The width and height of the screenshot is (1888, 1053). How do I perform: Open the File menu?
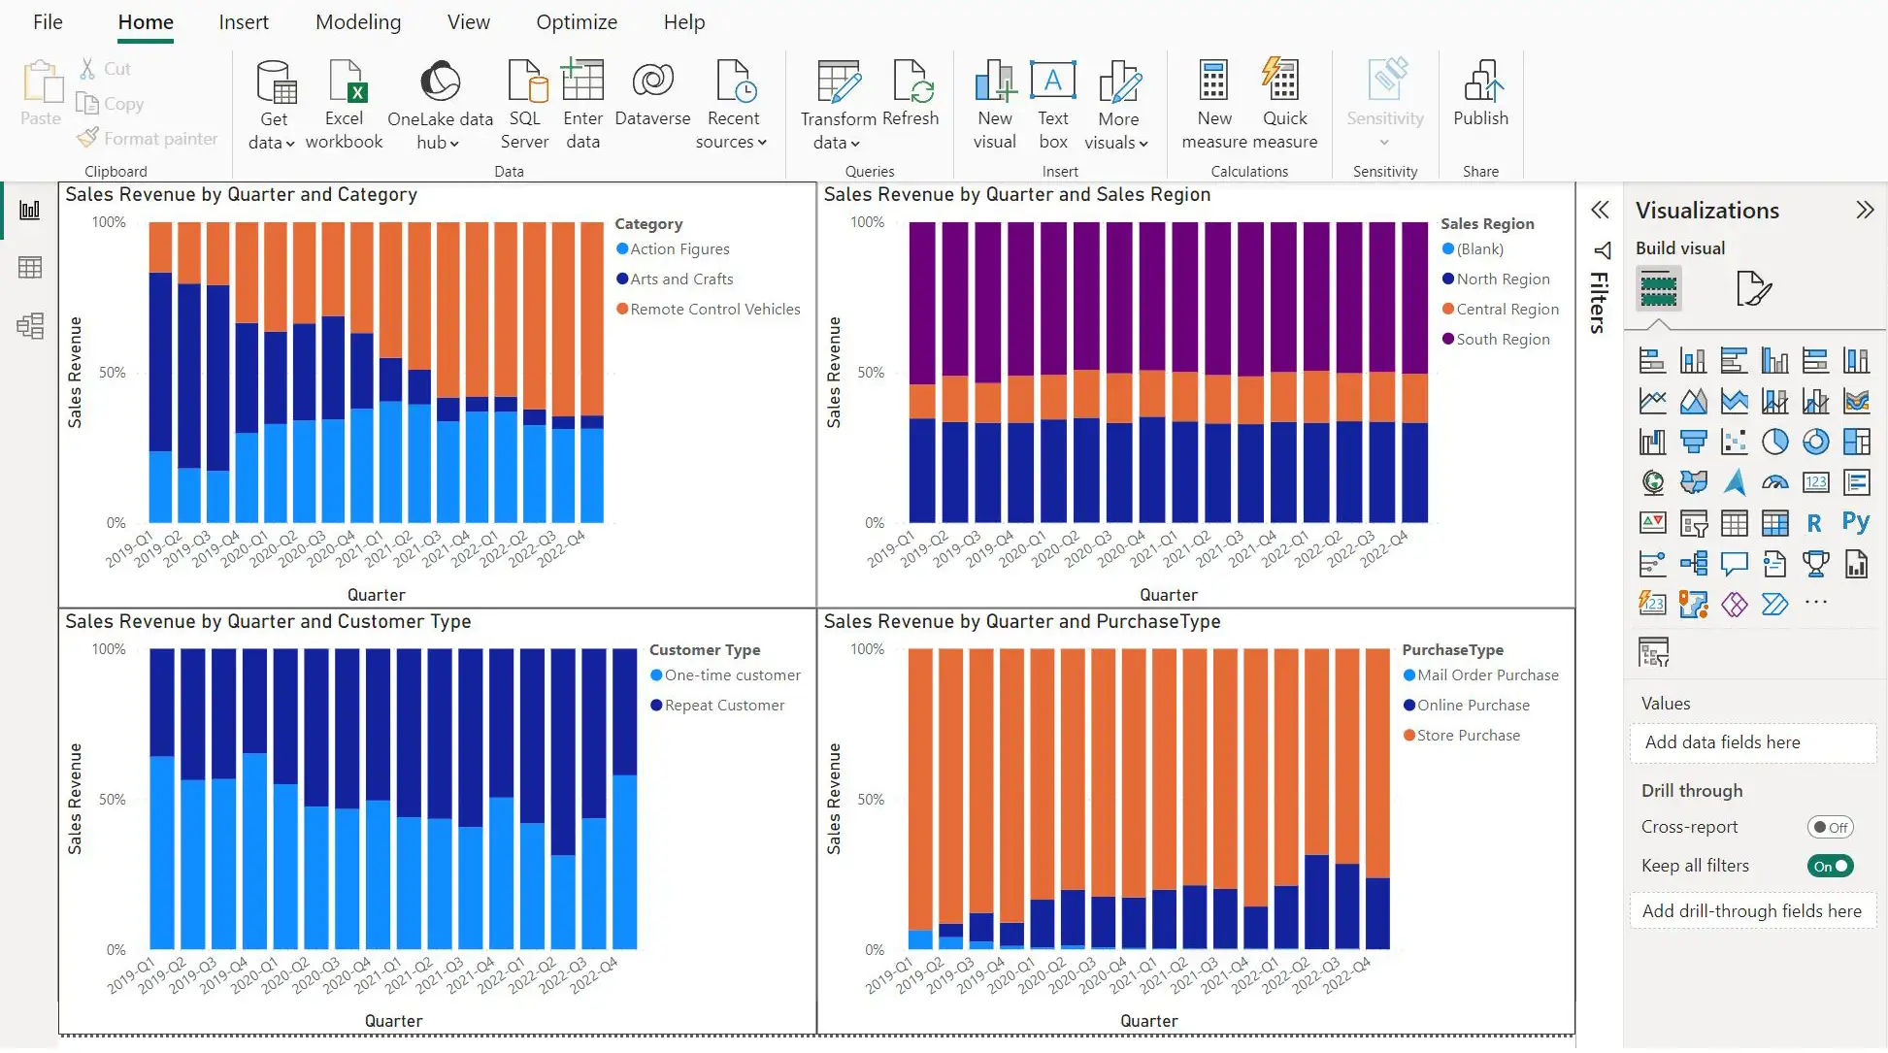(47, 22)
